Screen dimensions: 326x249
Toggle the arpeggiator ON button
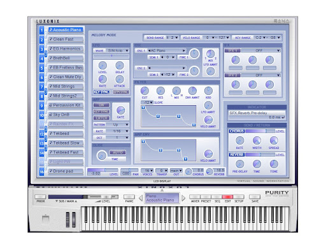coord(101,105)
